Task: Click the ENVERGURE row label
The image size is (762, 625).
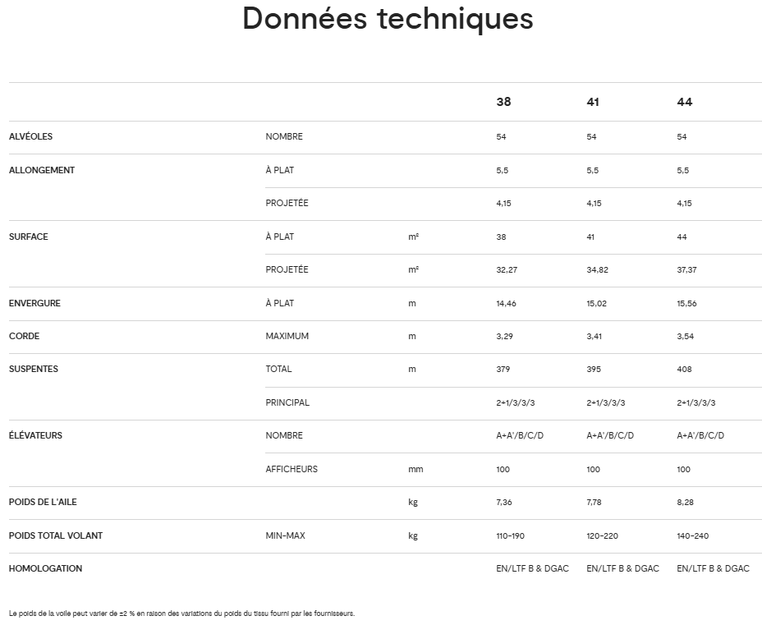Action: coord(34,303)
